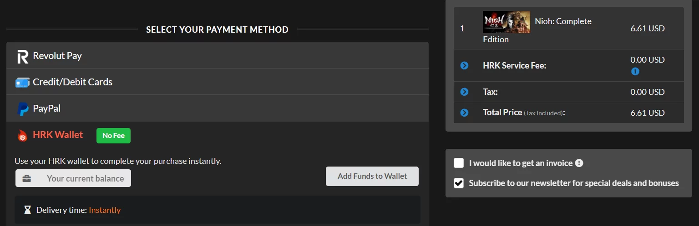Click the green No Fee badge
This screenshot has width=699, height=226.
coord(113,136)
